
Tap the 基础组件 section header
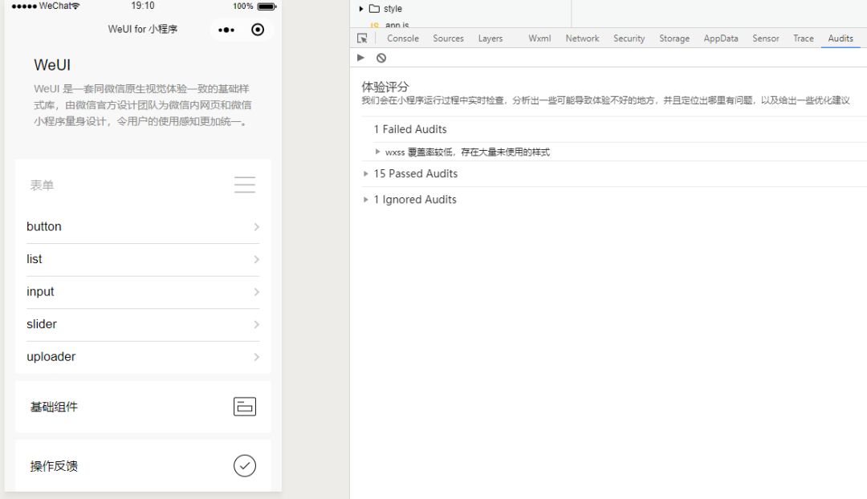point(143,407)
